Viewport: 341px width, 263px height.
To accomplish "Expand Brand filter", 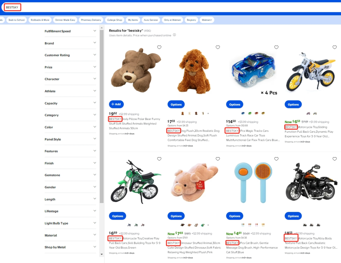I will (x=70, y=43).
